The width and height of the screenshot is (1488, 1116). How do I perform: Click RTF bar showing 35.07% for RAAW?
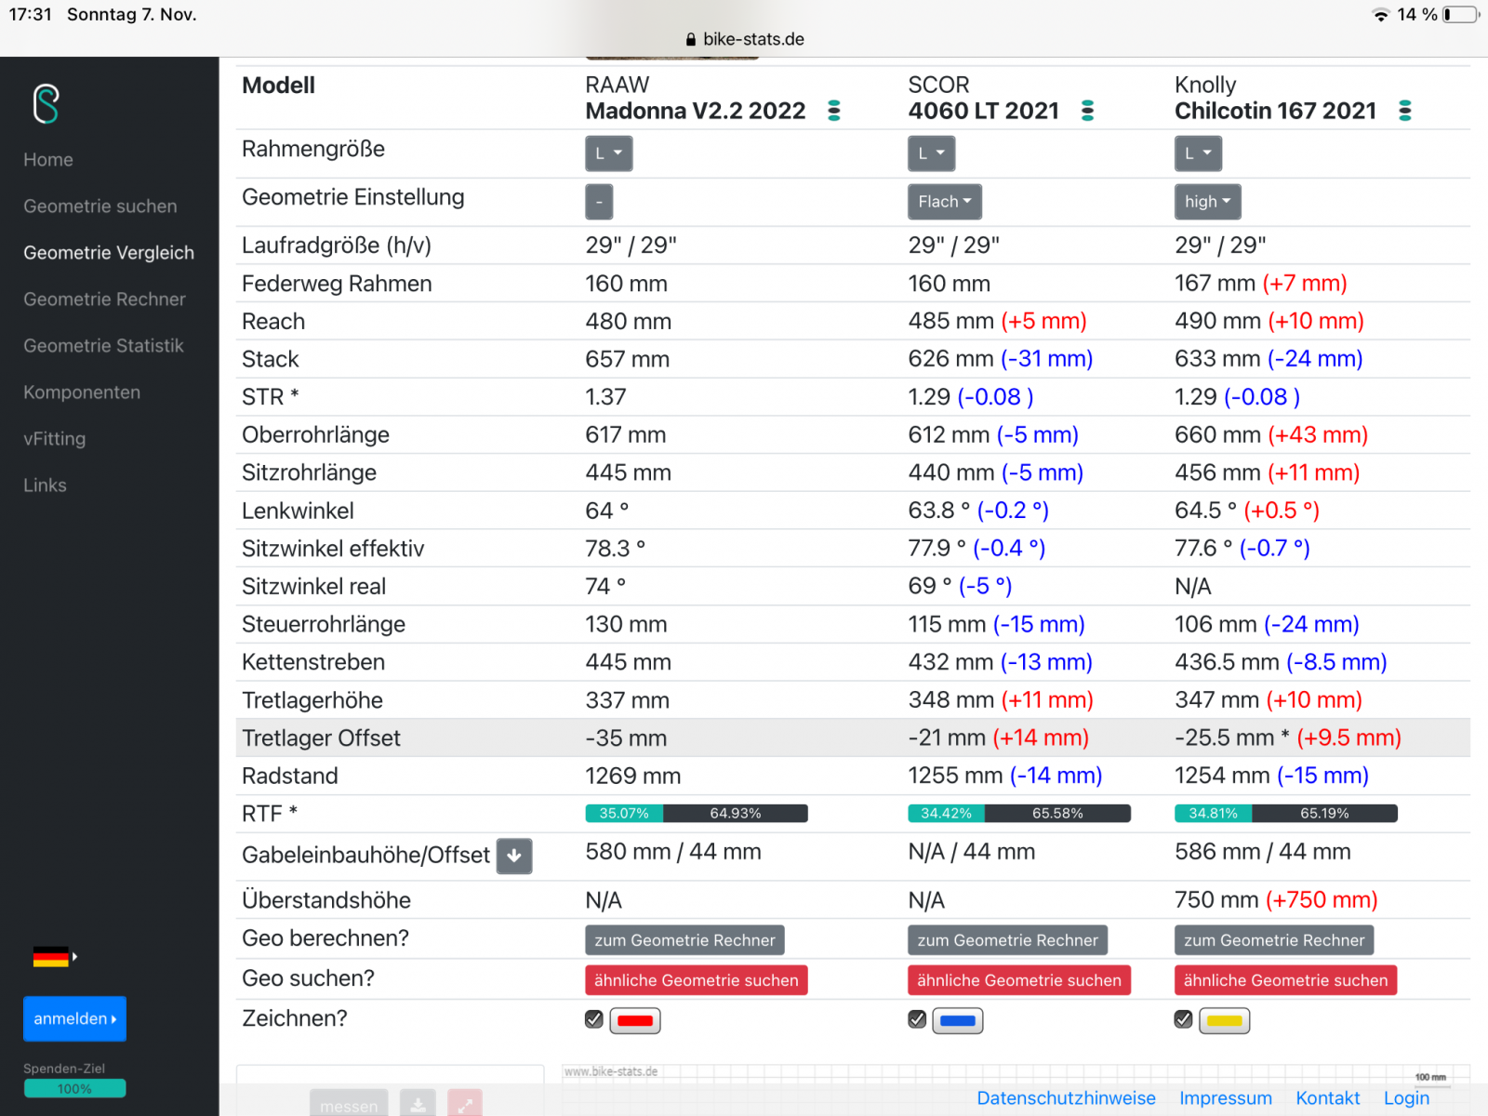(x=697, y=814)
